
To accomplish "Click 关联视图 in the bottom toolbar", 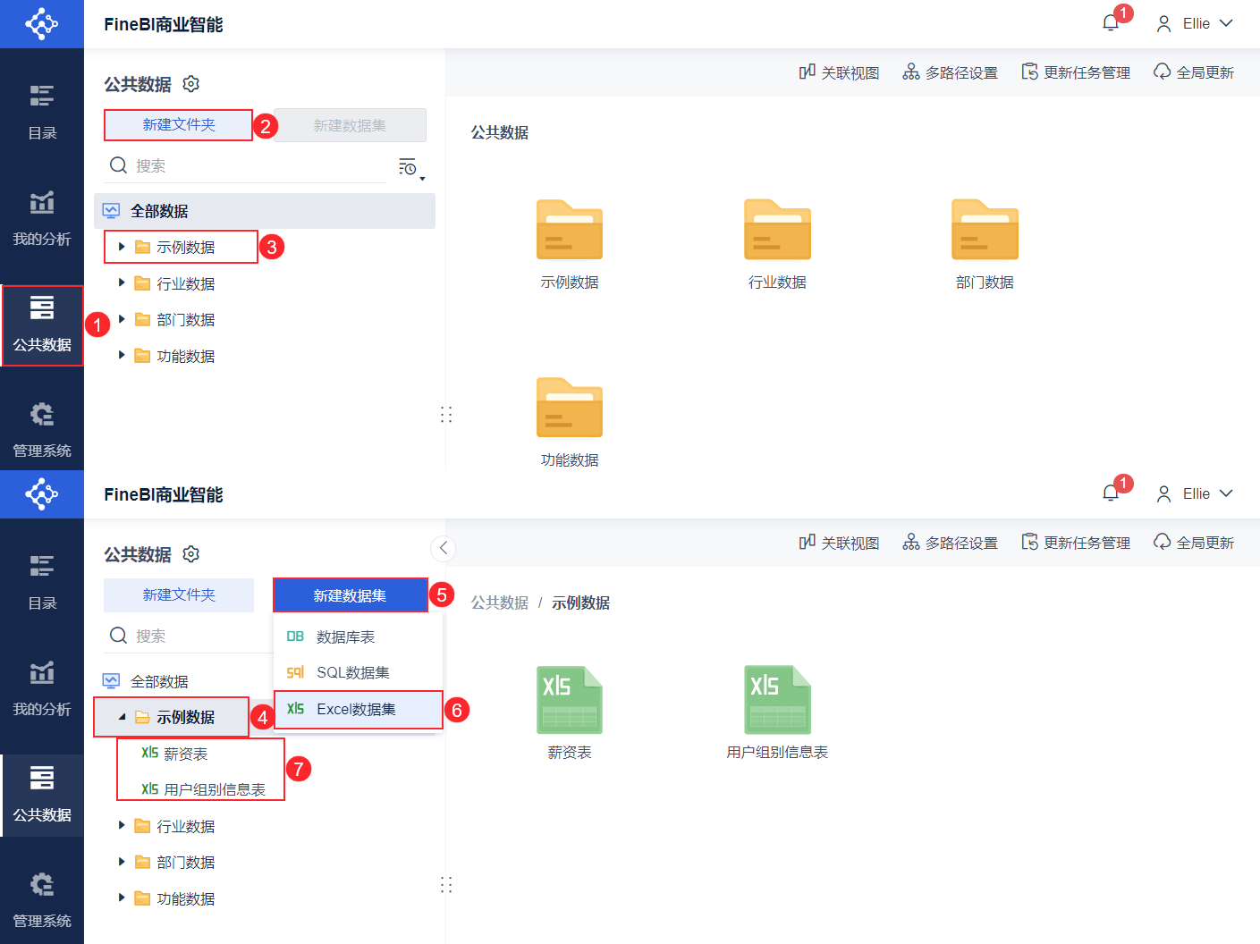I will [839, 543].
